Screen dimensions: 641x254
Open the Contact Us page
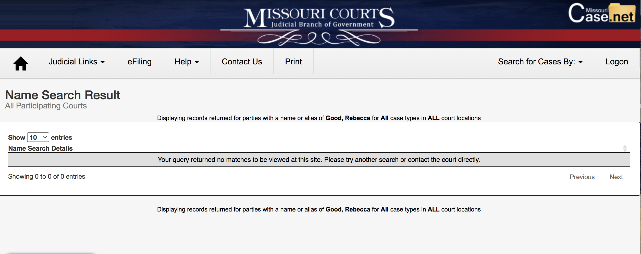pos(242,62)
